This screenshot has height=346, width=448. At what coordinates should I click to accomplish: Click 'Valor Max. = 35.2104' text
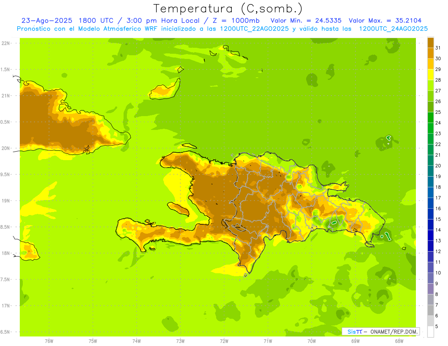coord(385,21)
